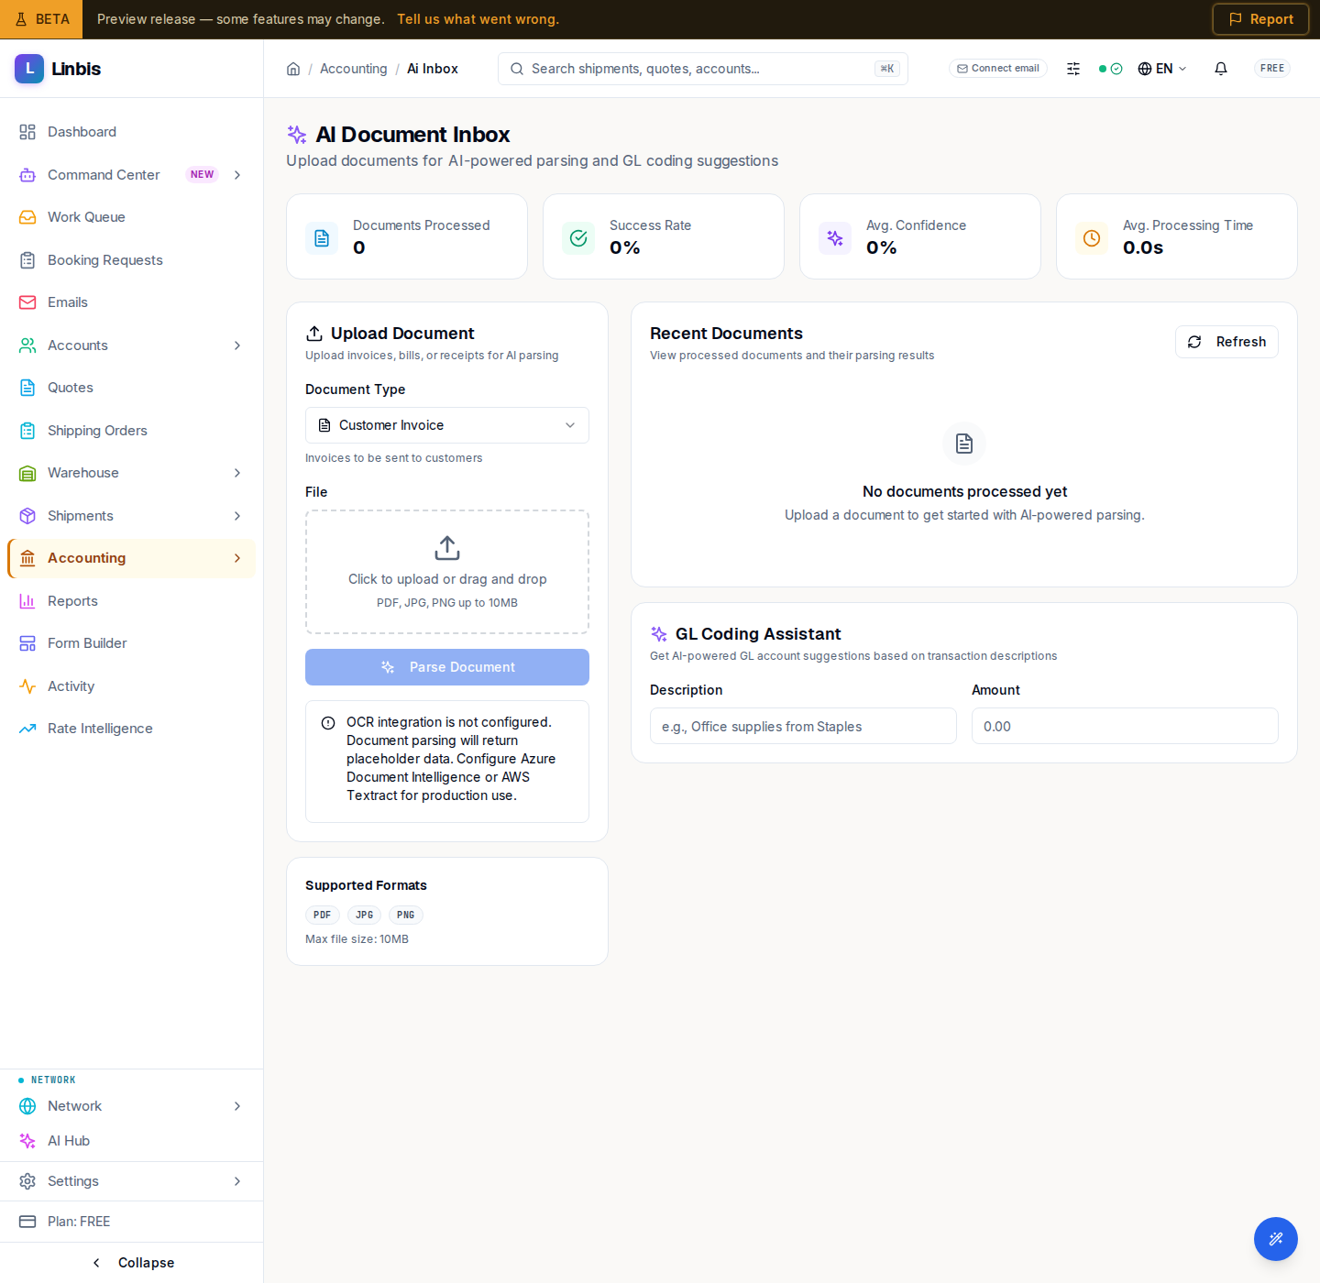Screen dimensions: 1320x1283
Task: Open the Emails section
Action: click(x=131, y=302)
